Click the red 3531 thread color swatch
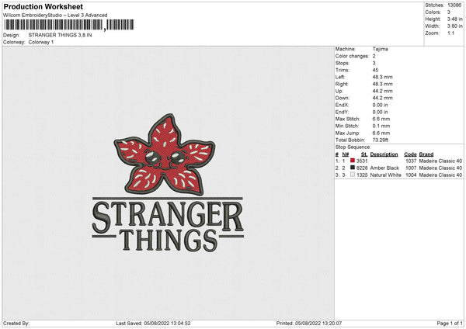Viewport: 466px width, 329px height. 353,161
